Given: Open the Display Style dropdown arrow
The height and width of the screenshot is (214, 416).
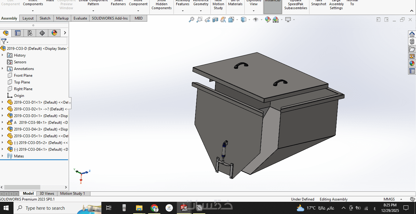Looking at the screenshot, I should (x=249, y=20).
